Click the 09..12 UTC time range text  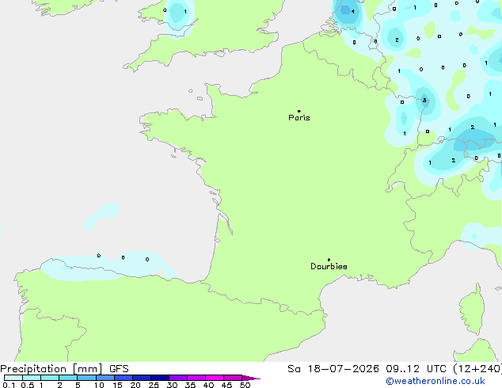[x=416, y=369]
